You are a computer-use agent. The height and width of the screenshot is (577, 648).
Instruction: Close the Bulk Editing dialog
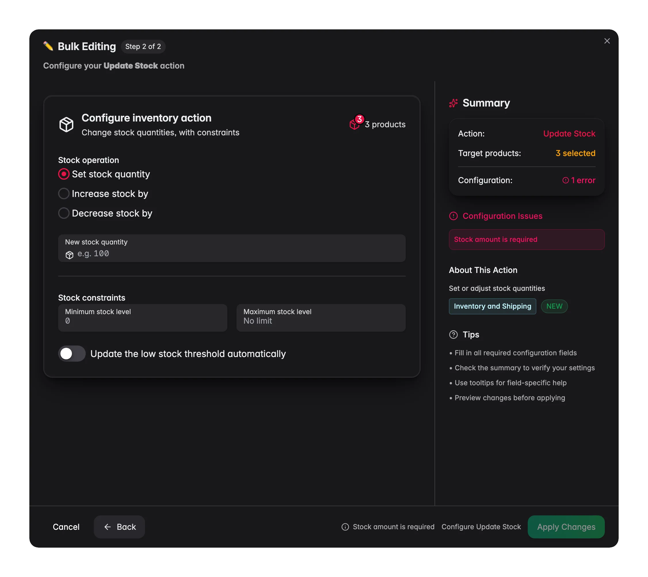tap(607, 41)
